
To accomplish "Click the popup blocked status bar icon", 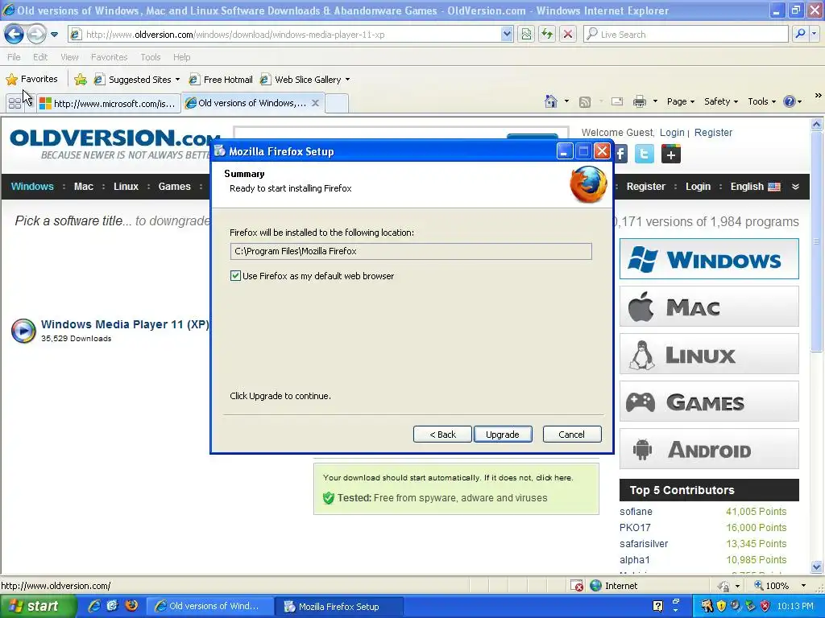I will (577, 586).
